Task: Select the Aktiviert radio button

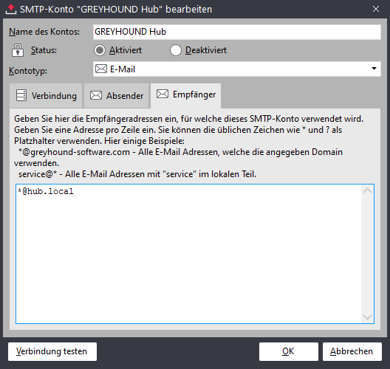Action: click(100, 50)
